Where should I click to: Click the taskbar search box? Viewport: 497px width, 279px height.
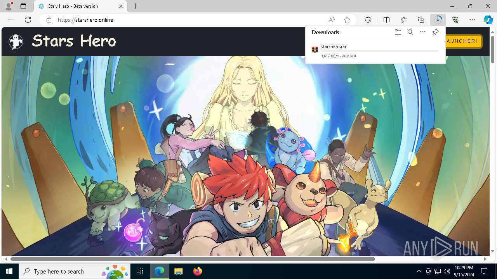click(x=75, y=271)
